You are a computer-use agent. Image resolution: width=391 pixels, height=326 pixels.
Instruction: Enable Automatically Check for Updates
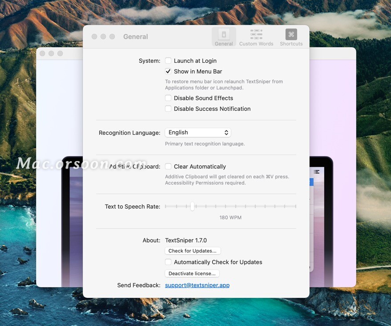[168, 262]
